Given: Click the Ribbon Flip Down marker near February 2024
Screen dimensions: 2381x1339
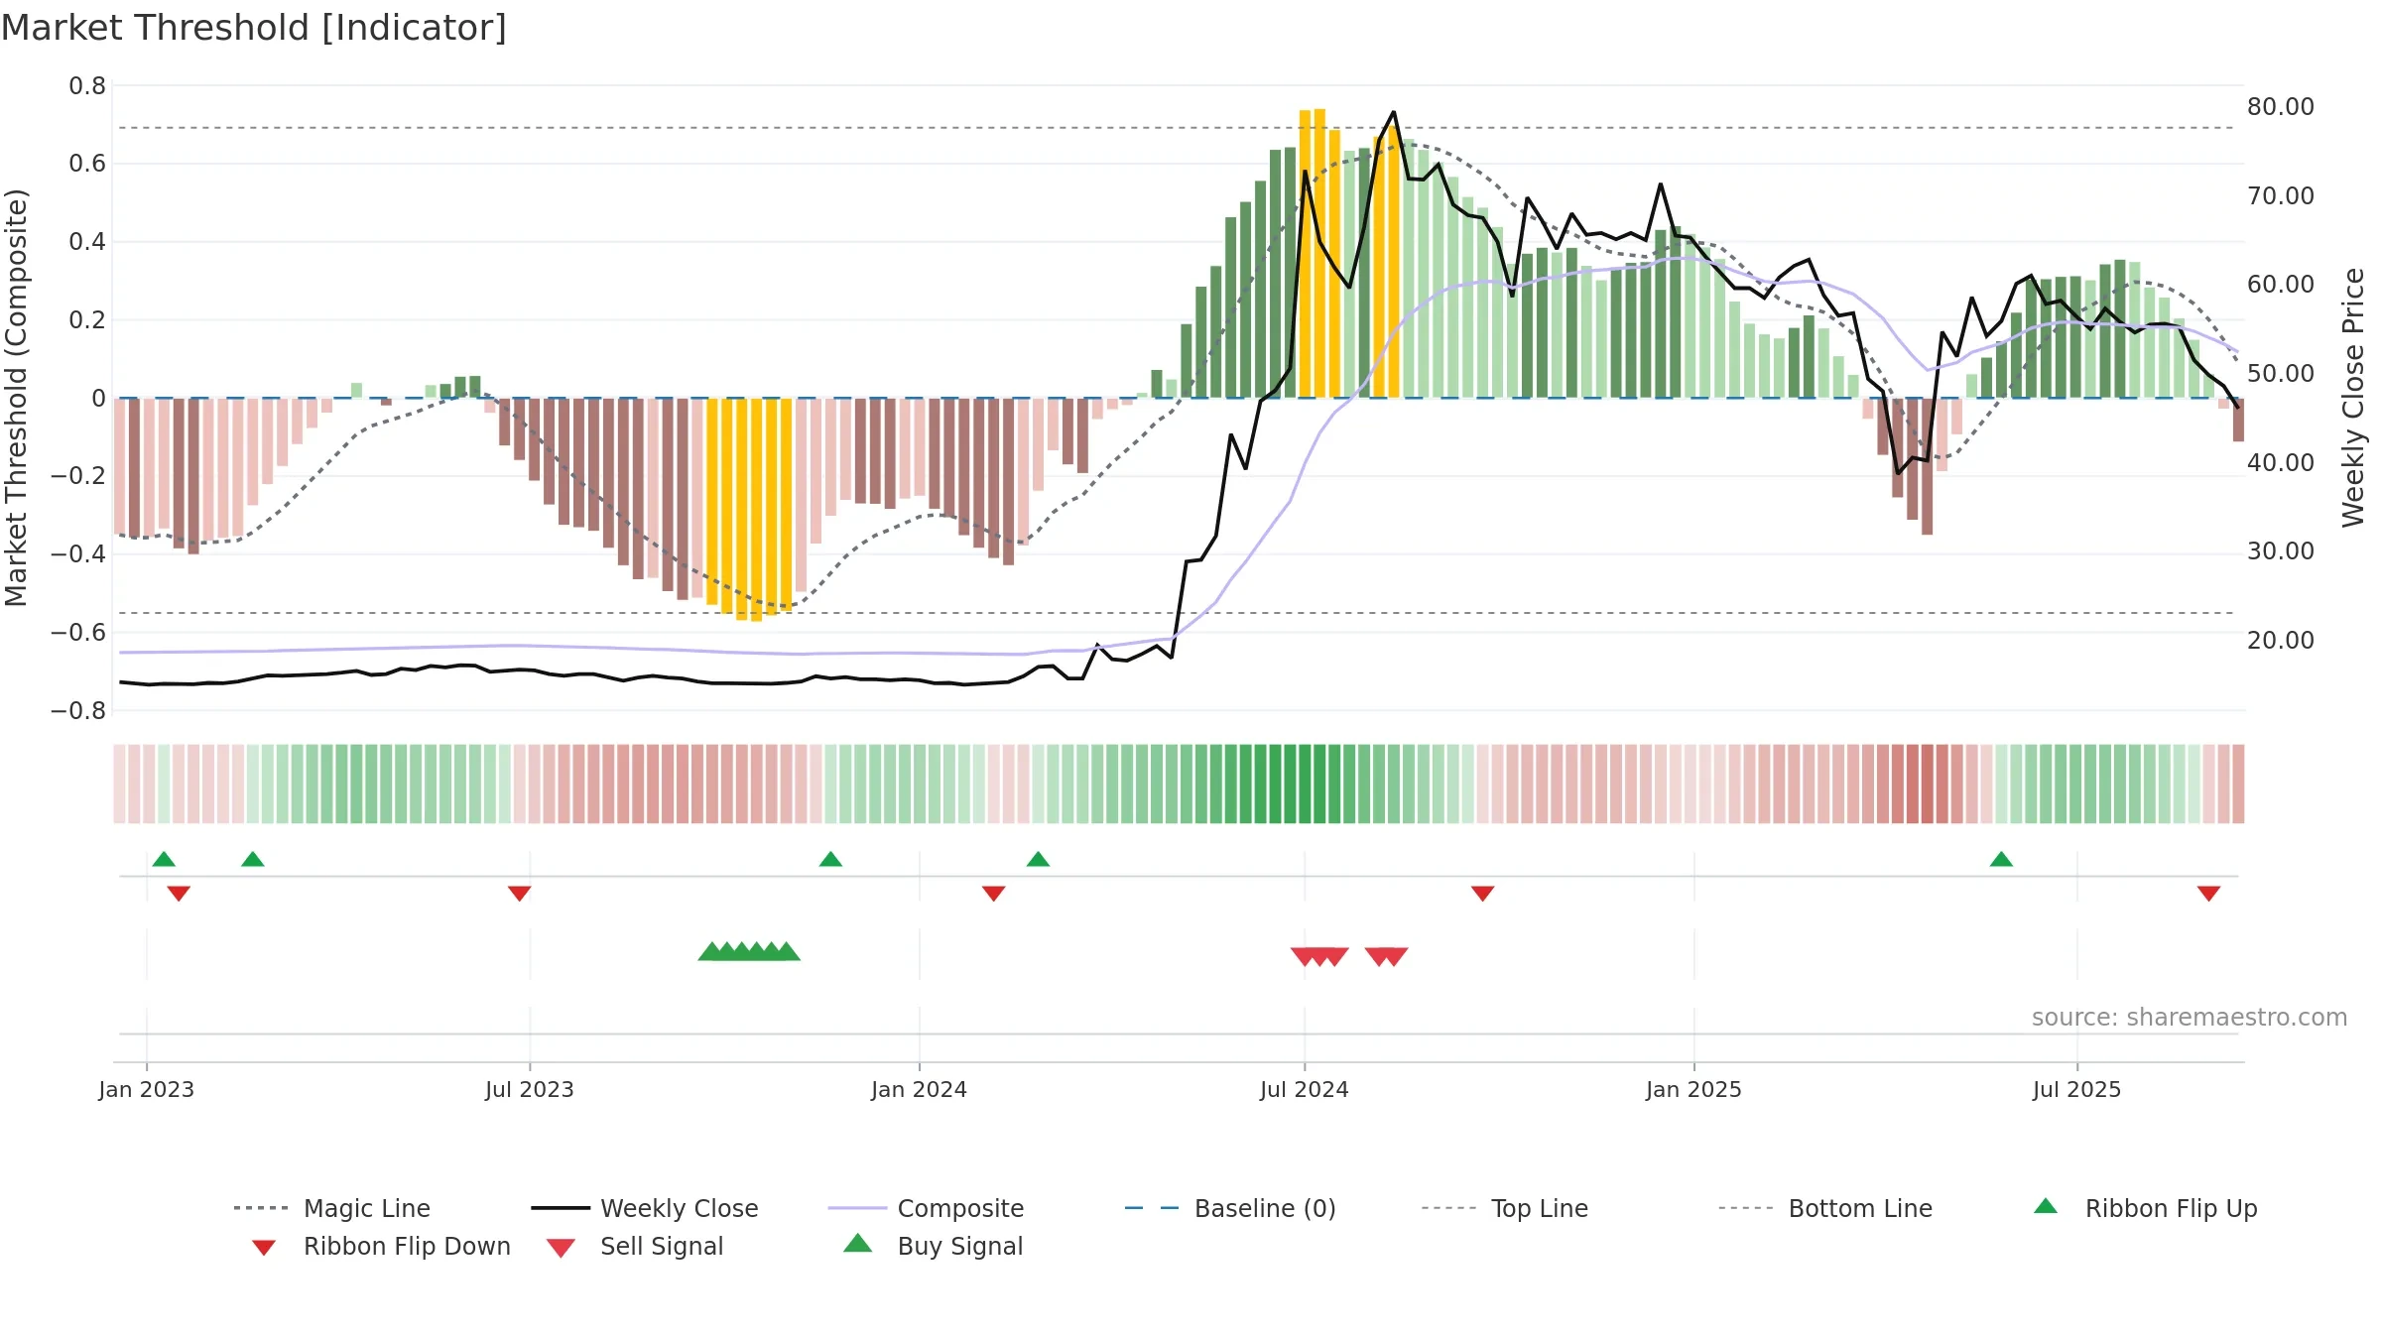Looking at the screenshot, I should tap(993, 894).
